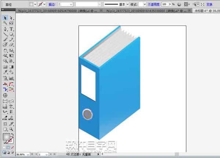Set fill mode to None
This screenshot has height=158, width=220.
point(12,147)
